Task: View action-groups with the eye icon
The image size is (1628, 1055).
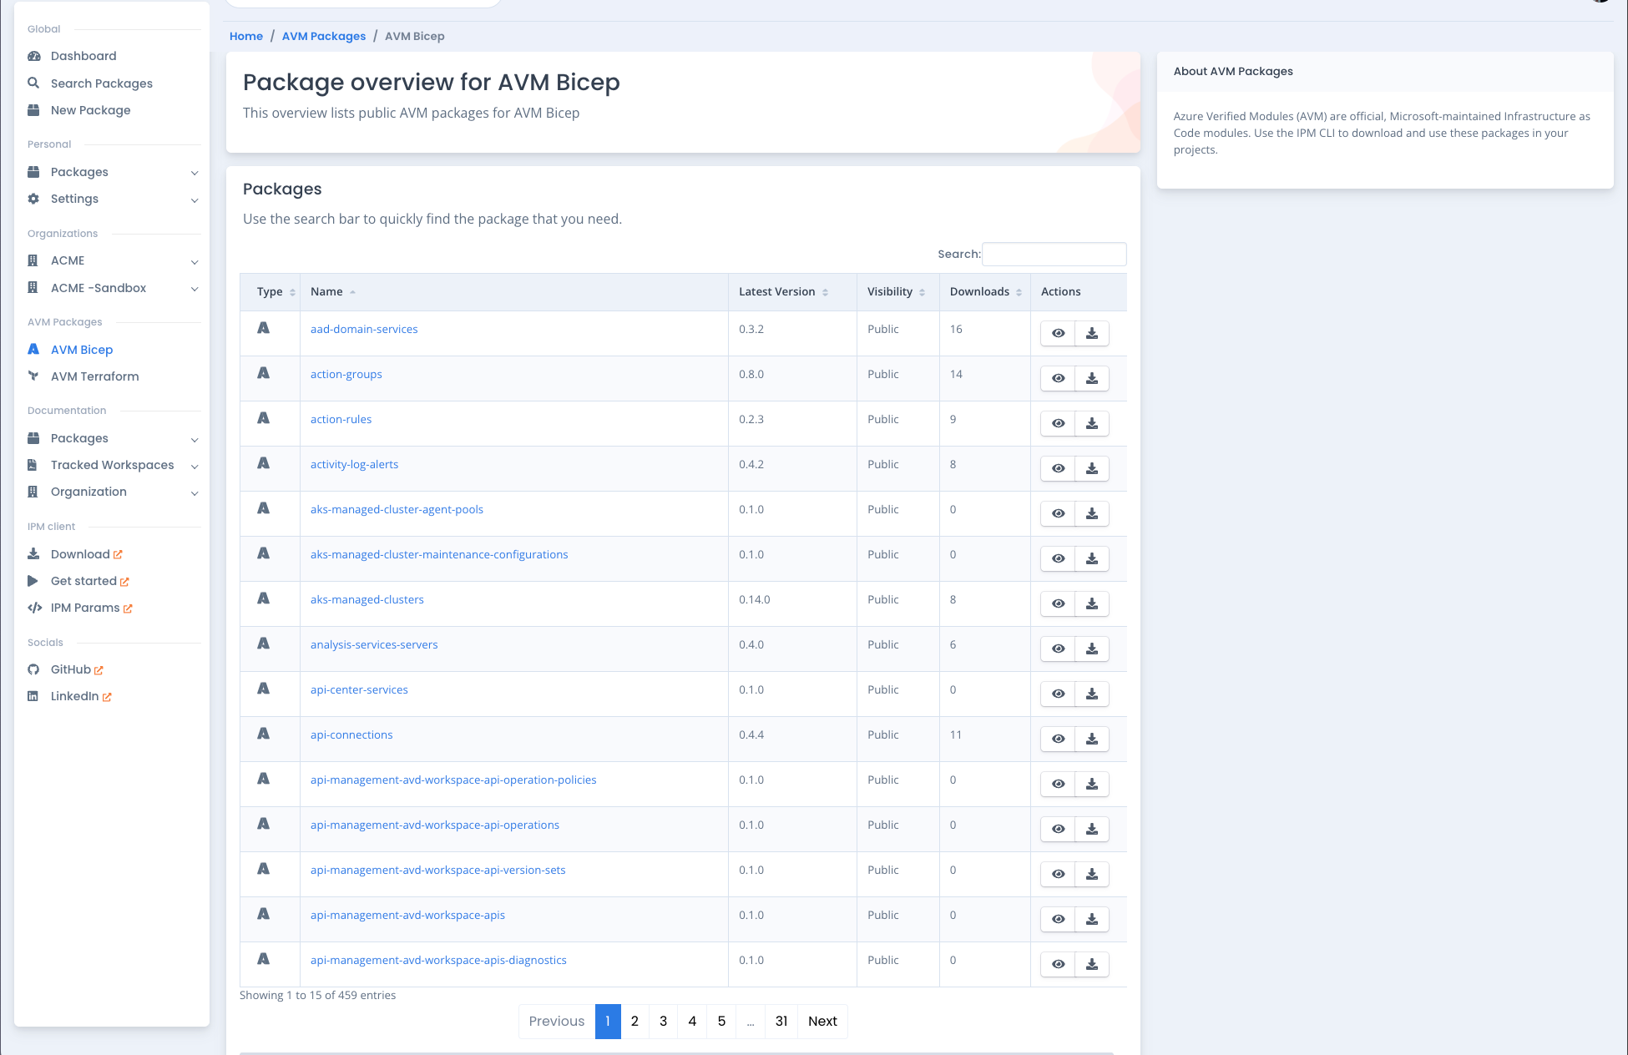Action: pyautogui.click(x=1058, y=378)
